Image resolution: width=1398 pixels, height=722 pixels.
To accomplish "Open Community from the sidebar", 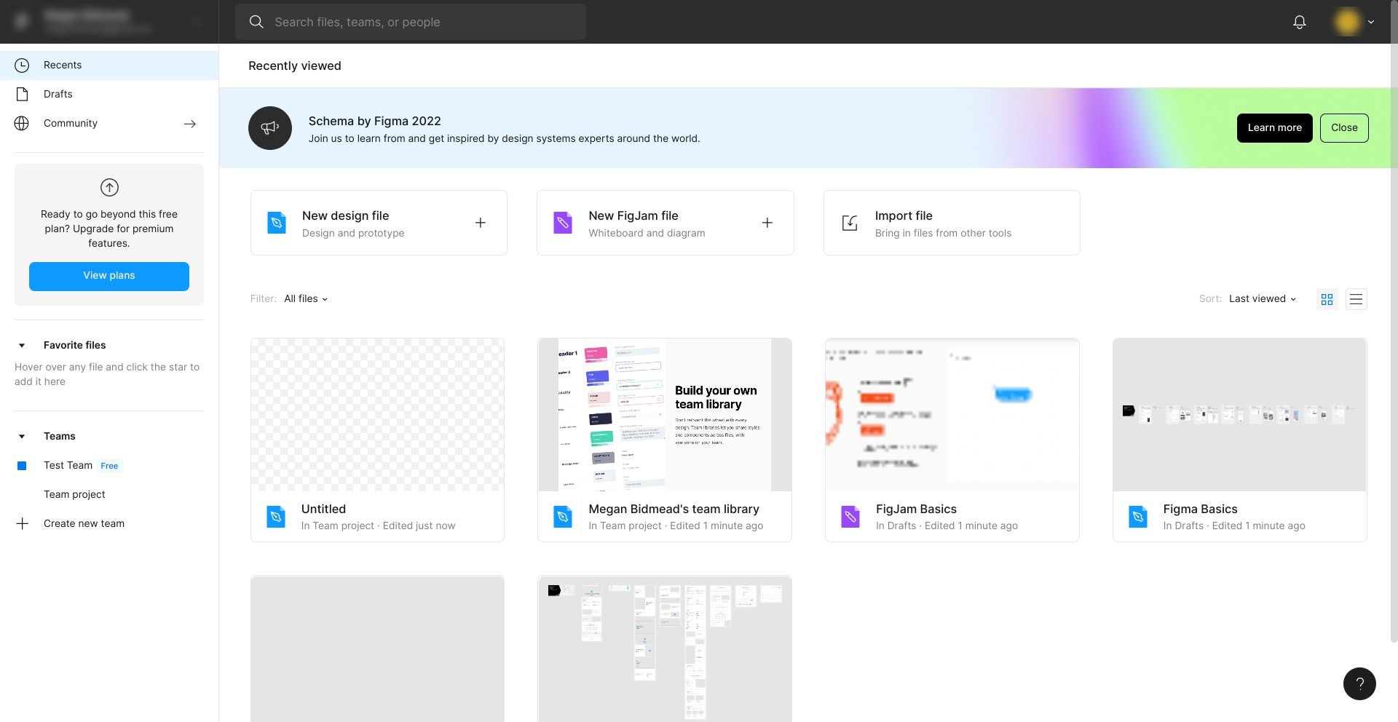I will tap(109, 123).
